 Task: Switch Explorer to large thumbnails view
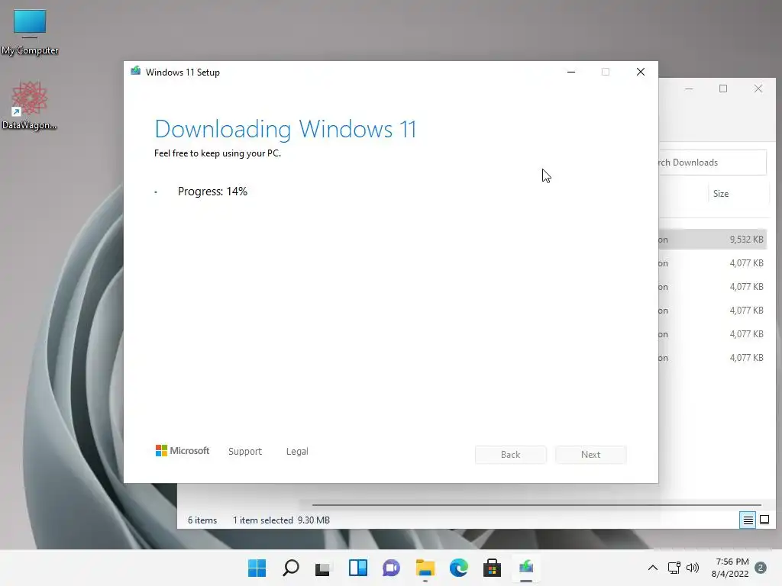pos(764,520)
